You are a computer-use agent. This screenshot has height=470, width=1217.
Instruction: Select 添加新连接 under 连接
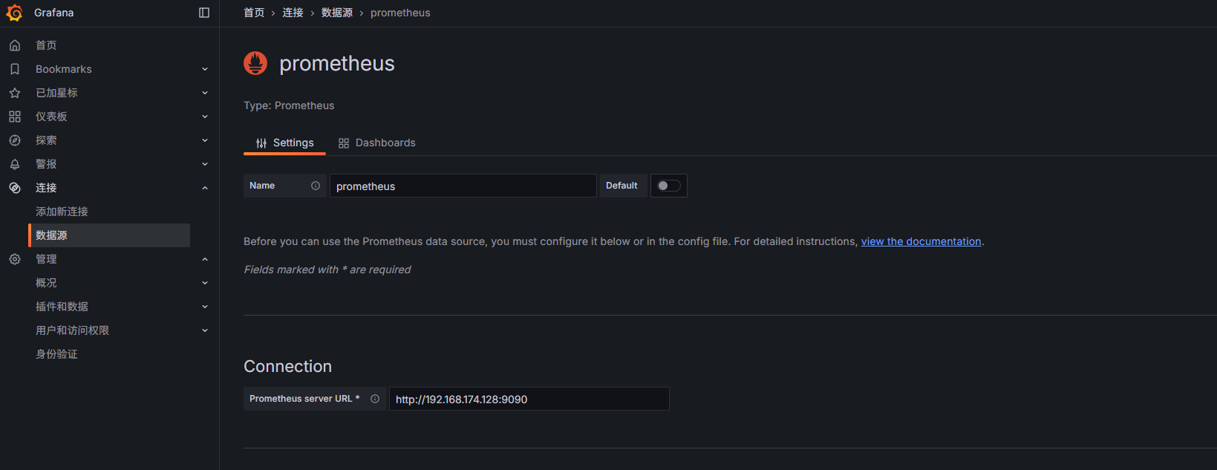pyautogui.click(x=62, y=212)
